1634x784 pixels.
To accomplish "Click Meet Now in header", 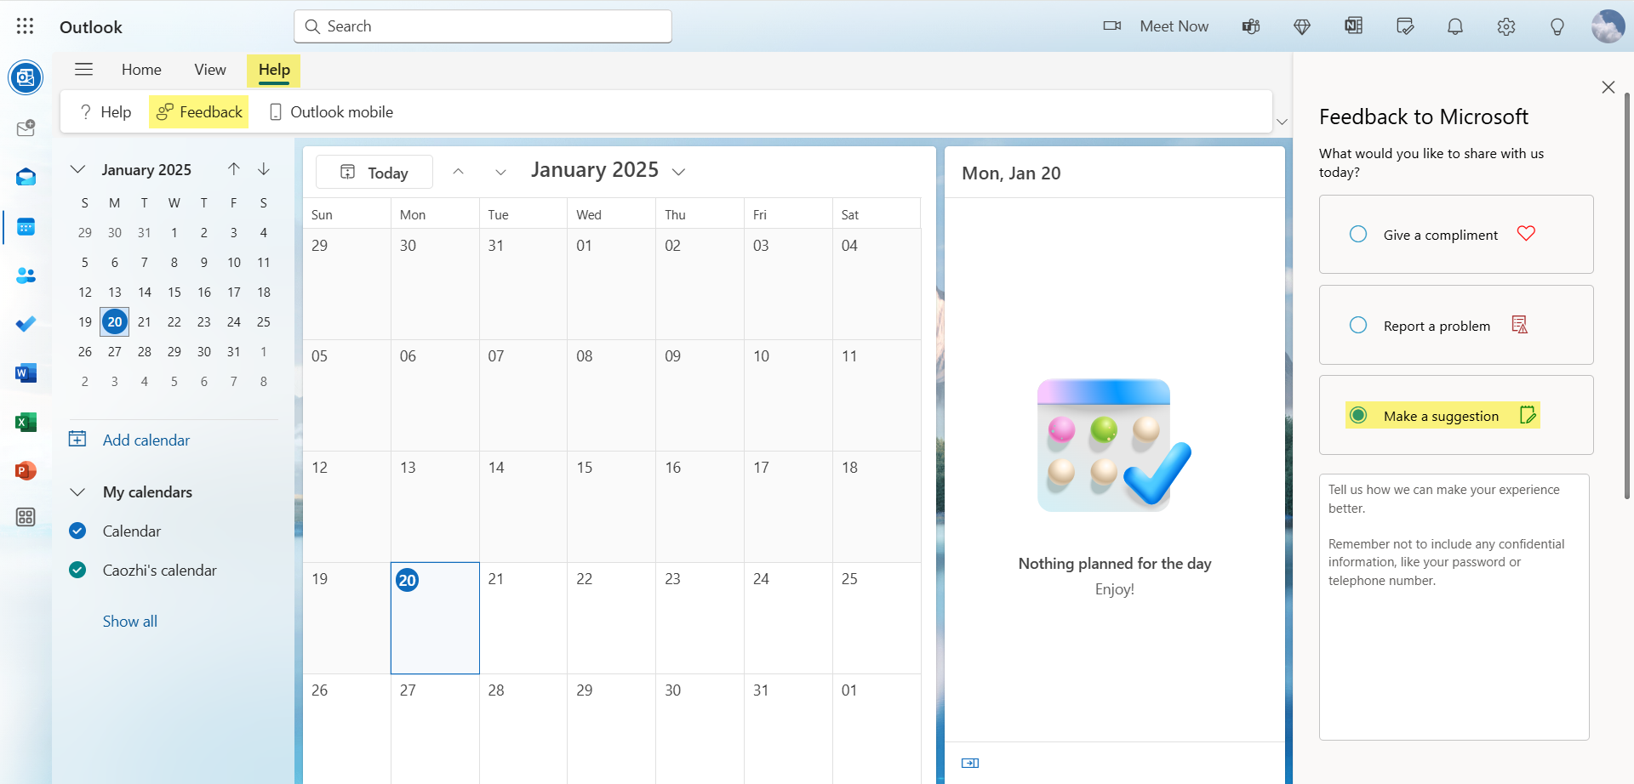I will 1156,26.
